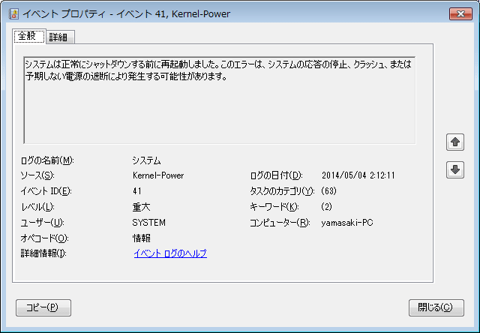The width and height of the screenshot is (480, 333).
Task: Click the ソース(S): label
Action: (x=37, y=175)
